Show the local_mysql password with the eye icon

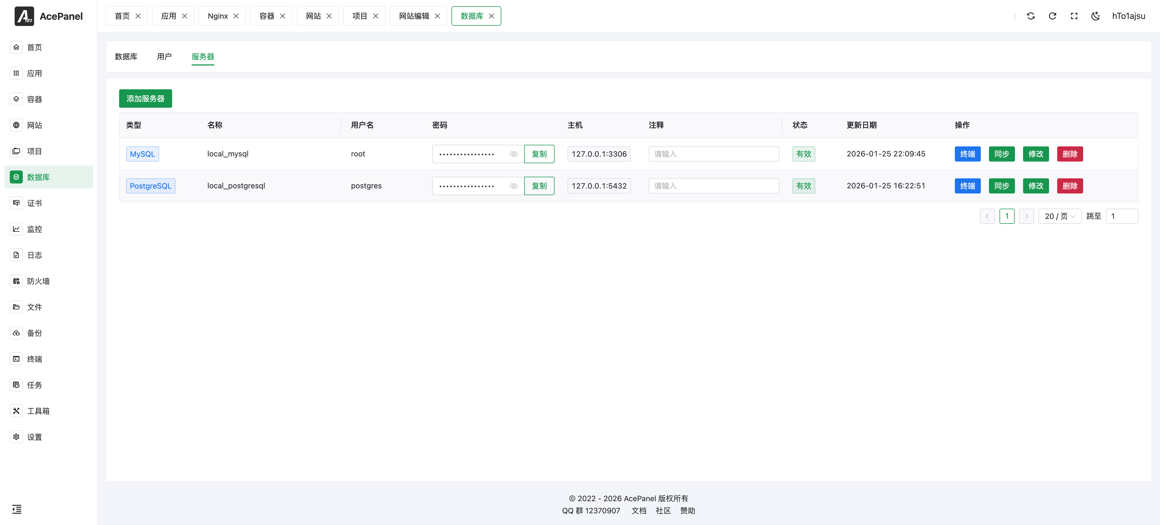click(514, 154)
